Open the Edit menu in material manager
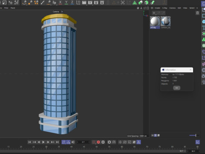The height and width of the screenshot is (154, 205). (x=179, y=8)
